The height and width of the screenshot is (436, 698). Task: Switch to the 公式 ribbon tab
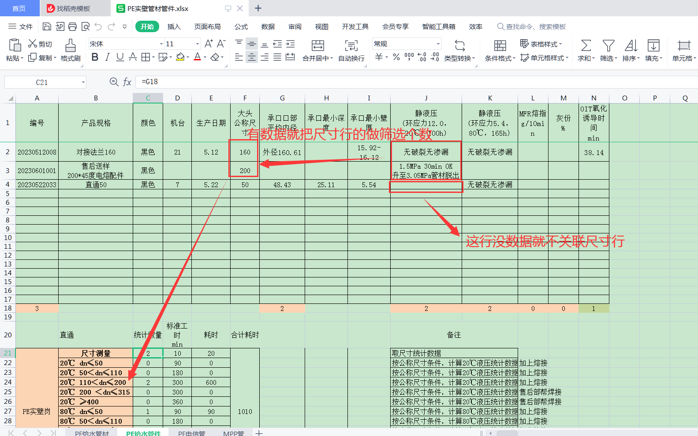point(241,26)
